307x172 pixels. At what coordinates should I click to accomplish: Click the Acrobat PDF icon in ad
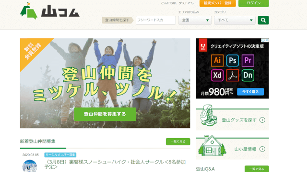(x=232, y=75)
